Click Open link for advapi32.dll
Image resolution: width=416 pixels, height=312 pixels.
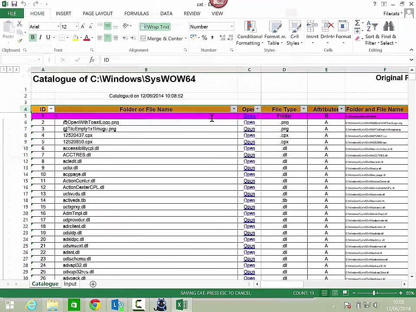[249, 265]
